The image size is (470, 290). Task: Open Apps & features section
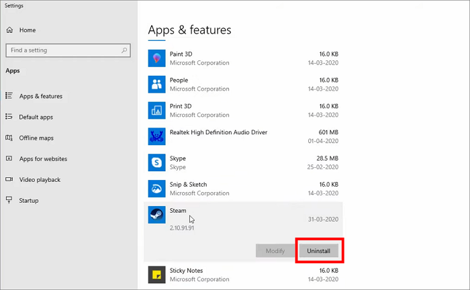[40, 96]
